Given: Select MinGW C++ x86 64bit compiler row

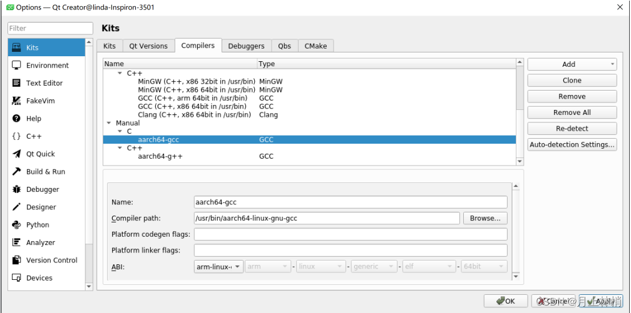Looking at the screenshot, I should [309, 89].
